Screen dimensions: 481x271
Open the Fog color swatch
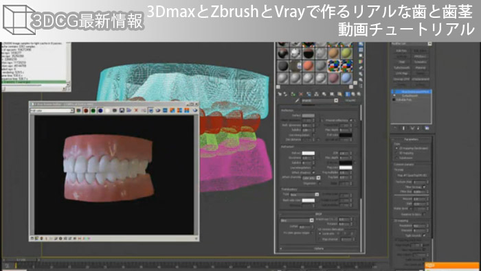pos(346,167)
